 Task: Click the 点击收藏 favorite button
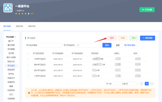[x=147, y=10]
